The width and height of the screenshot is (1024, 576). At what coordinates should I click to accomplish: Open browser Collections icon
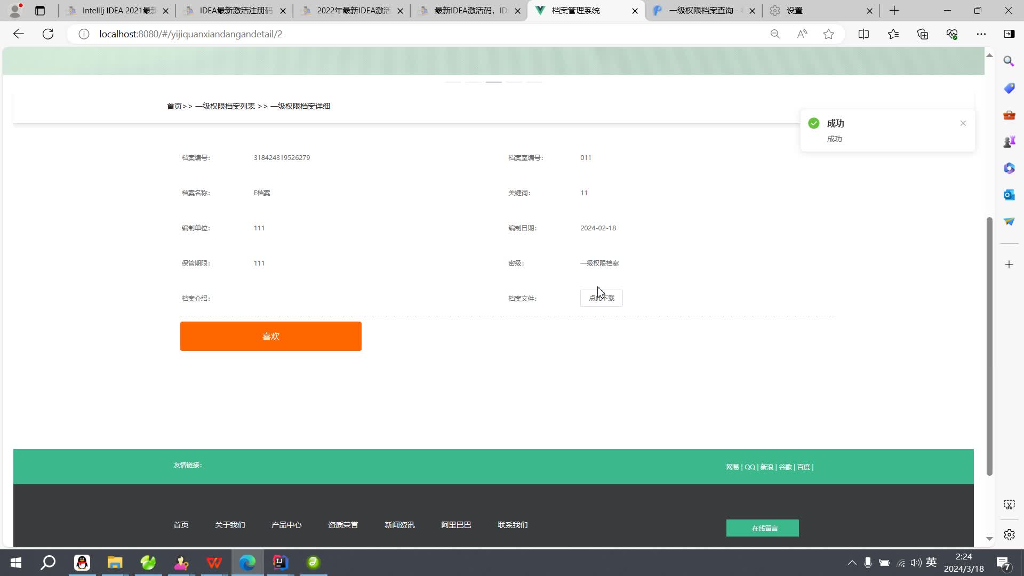pos(923,34)
